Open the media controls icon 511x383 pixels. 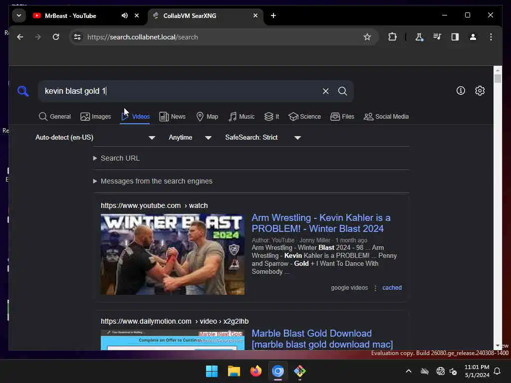[x=437, y=37]
